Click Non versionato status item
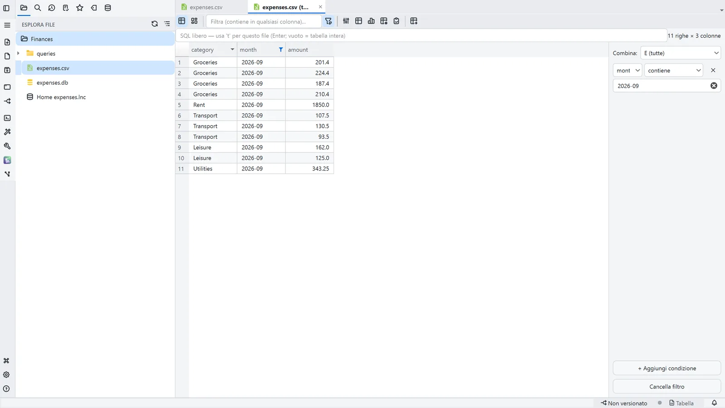This screenshot has height=408, width=725. point(624,403)
